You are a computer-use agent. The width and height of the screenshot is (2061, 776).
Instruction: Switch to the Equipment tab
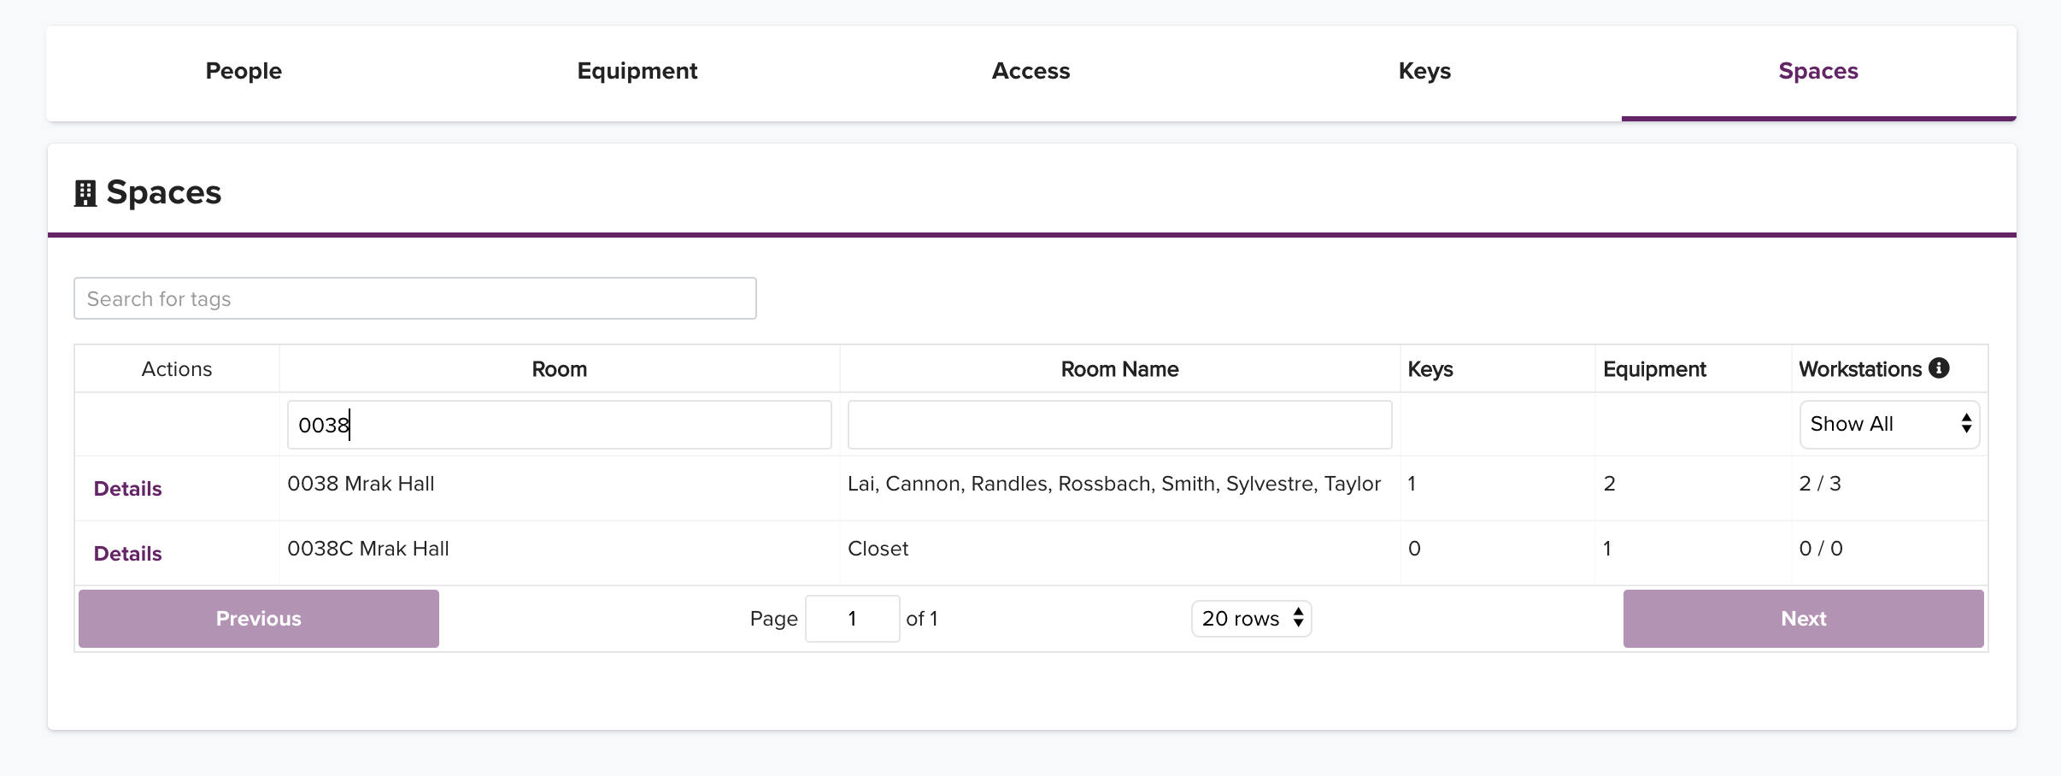pos(637,71)
